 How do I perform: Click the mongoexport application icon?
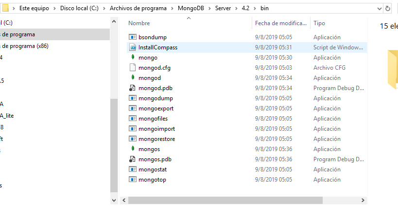(x=133, y=108)
